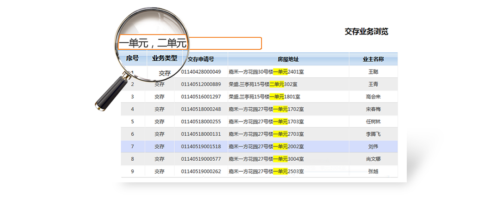Screen dimensions: 490x198
Task: Click the 交存申请号 column header
Action: coord(201,59)
